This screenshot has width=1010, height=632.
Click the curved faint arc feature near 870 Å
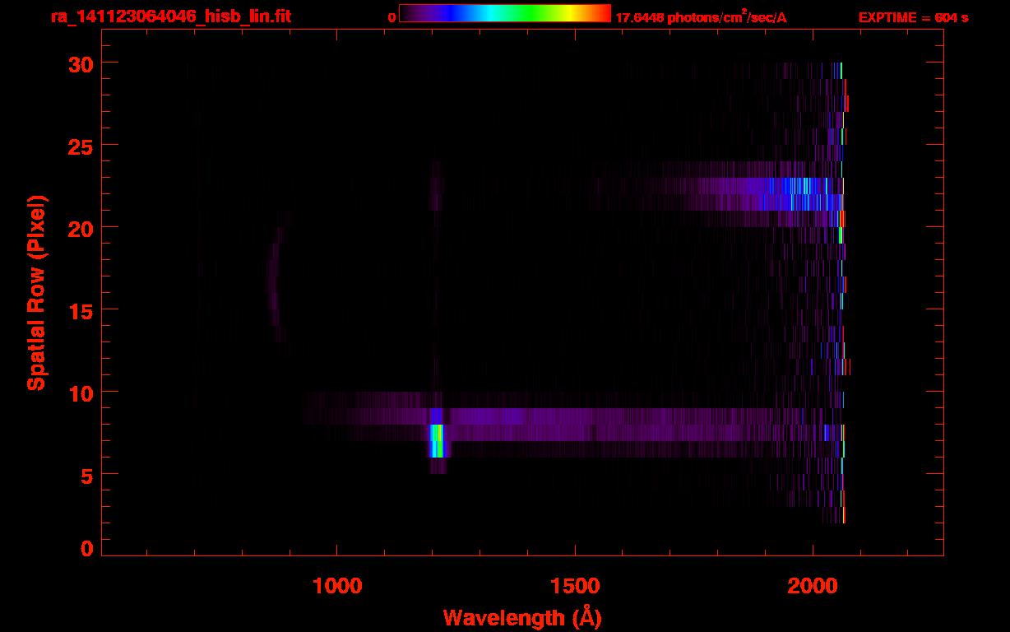pos(278,276)
